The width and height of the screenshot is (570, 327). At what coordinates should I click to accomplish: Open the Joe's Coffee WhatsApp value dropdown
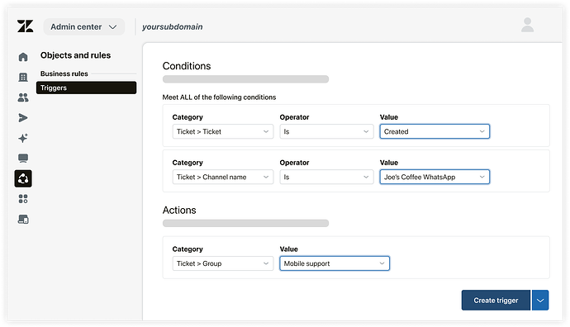tap(435, 177)
